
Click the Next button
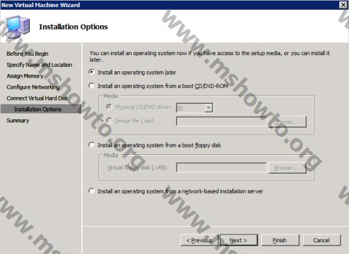[x=239, y=240]
